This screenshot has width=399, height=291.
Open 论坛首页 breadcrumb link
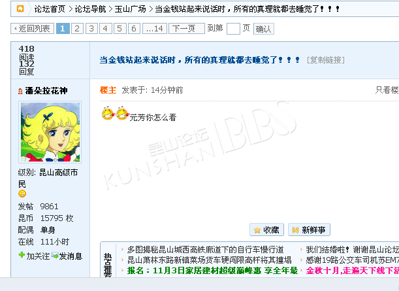(50, 9)
